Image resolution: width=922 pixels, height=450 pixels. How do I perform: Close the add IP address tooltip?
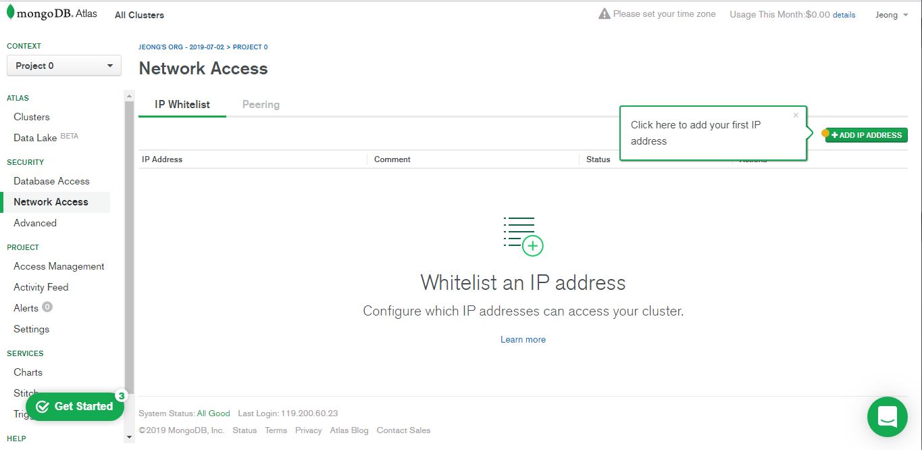[796, 116]
